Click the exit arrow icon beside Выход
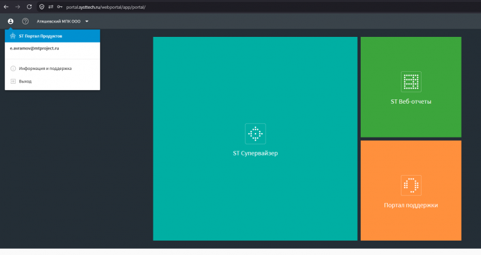The height and width of the screenshot is (255, 481). (x=13, y=81)
